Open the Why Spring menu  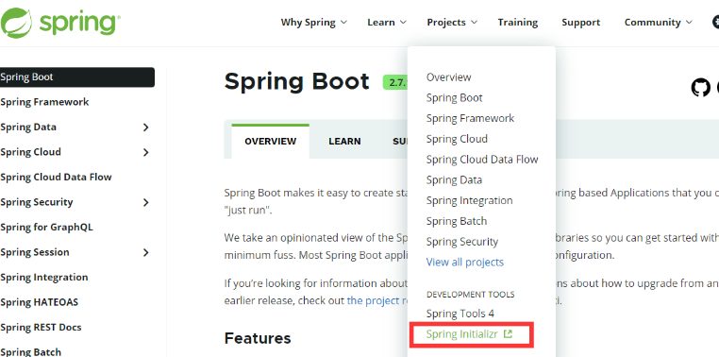pyautogui.click(x=313, y=22)
